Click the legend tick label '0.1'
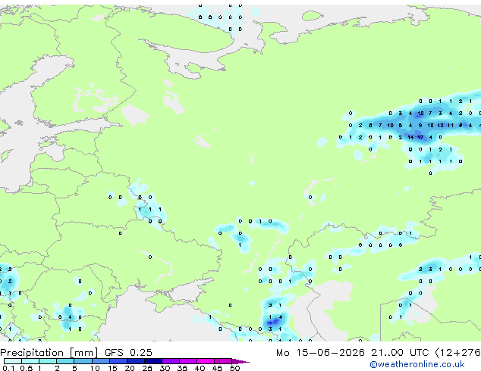Screen dimensions: 481x371 [8, 368]
